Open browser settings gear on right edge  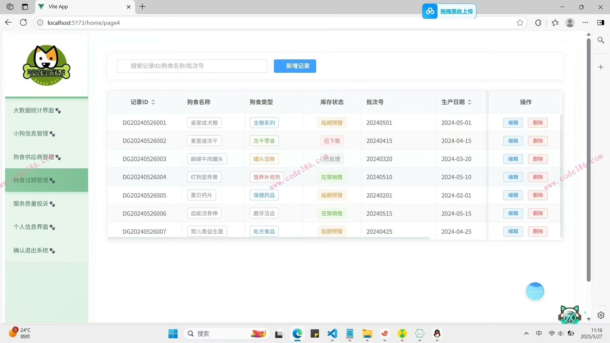point(601,315)
